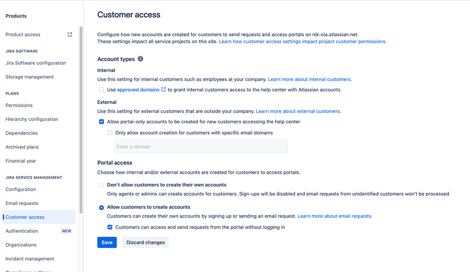
Task: Open Learn more about internal customers link
Action: pyautogui.click(x=310, y=79)
